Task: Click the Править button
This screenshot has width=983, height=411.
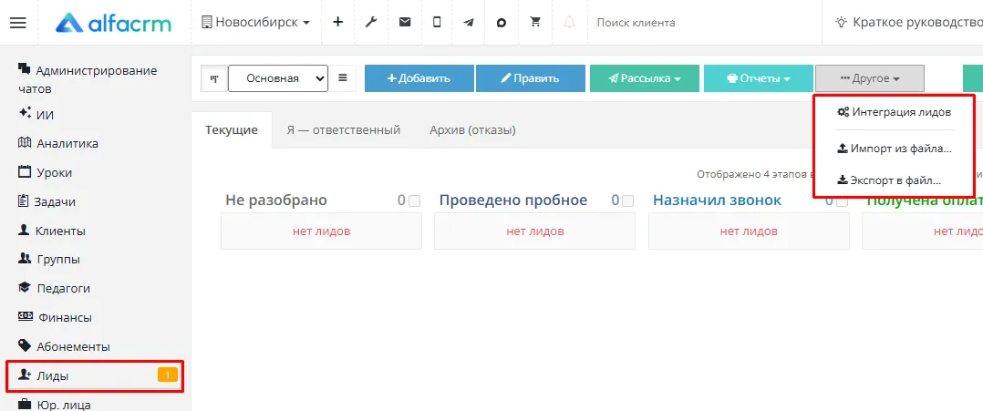Action: tap(531, 78)
